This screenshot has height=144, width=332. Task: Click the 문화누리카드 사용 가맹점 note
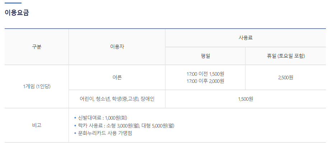click(x=103, y=133)
